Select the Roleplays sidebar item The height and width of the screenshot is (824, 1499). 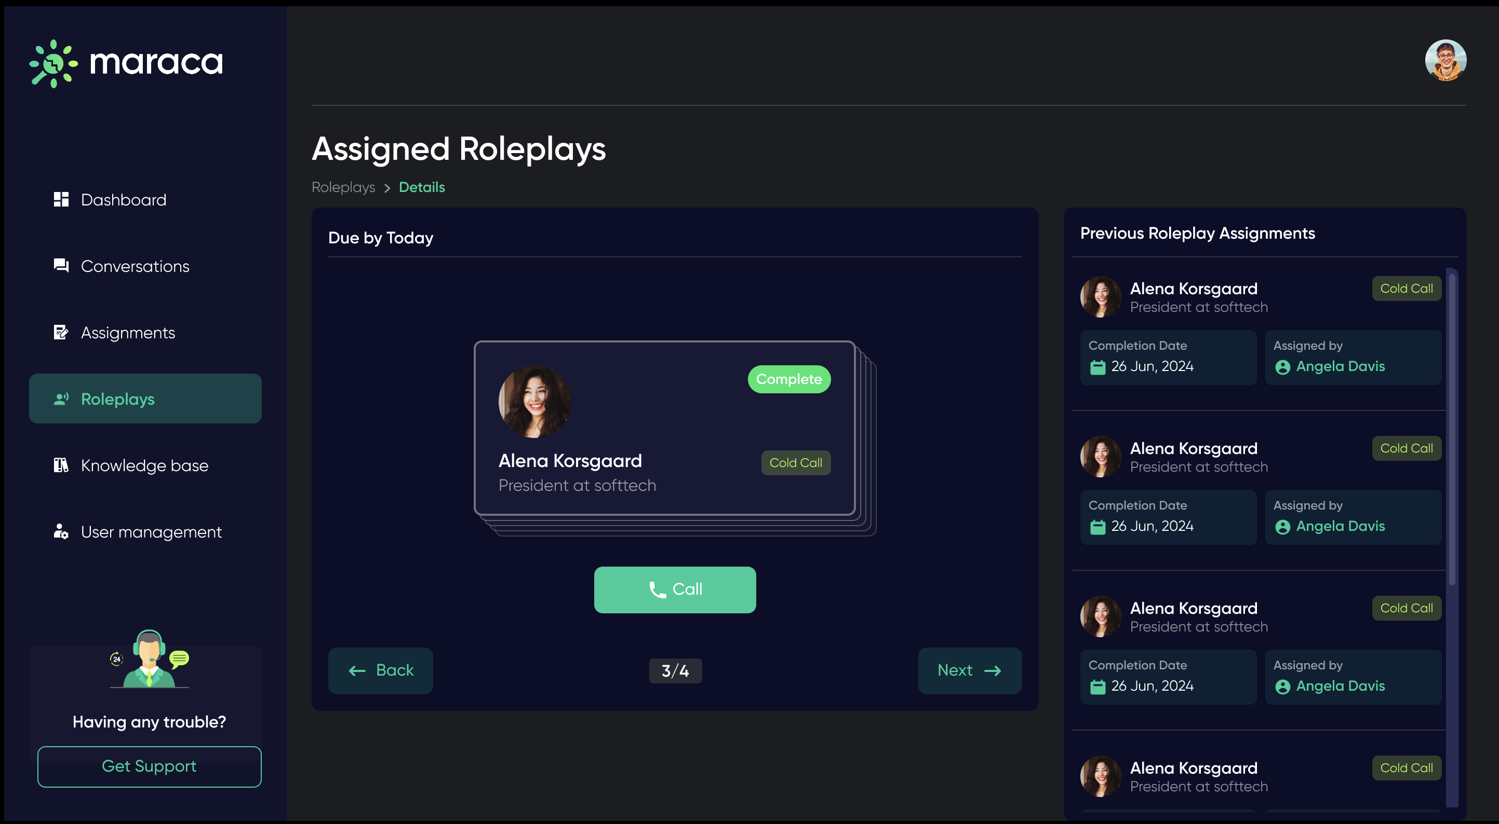click(145, 399)
